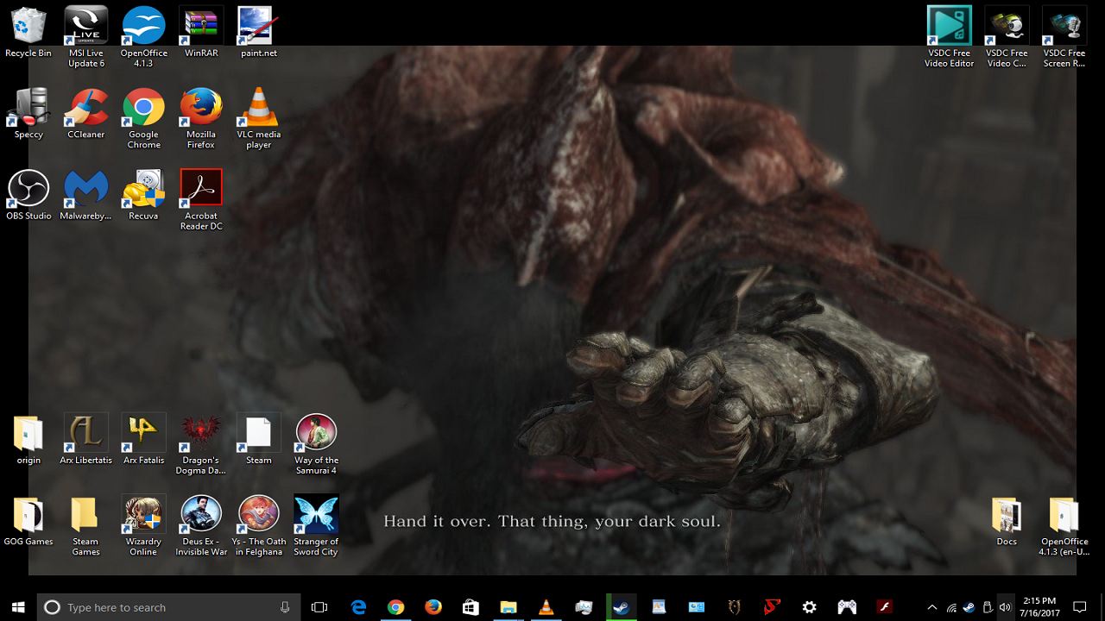Select the OpenOffice 4.1.3 desktop shortcut
This screenshot has height=621, width=1105.
coord(143,37)
